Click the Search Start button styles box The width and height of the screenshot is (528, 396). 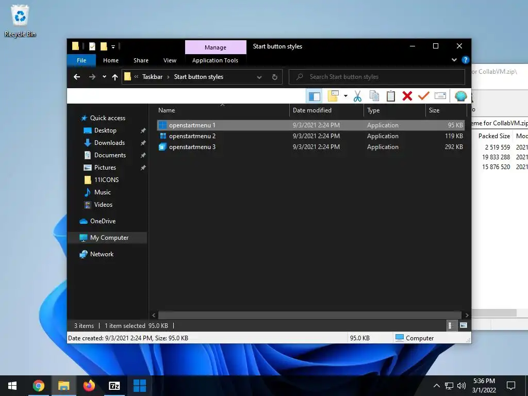pyautogui.click(x=377, y=77)
